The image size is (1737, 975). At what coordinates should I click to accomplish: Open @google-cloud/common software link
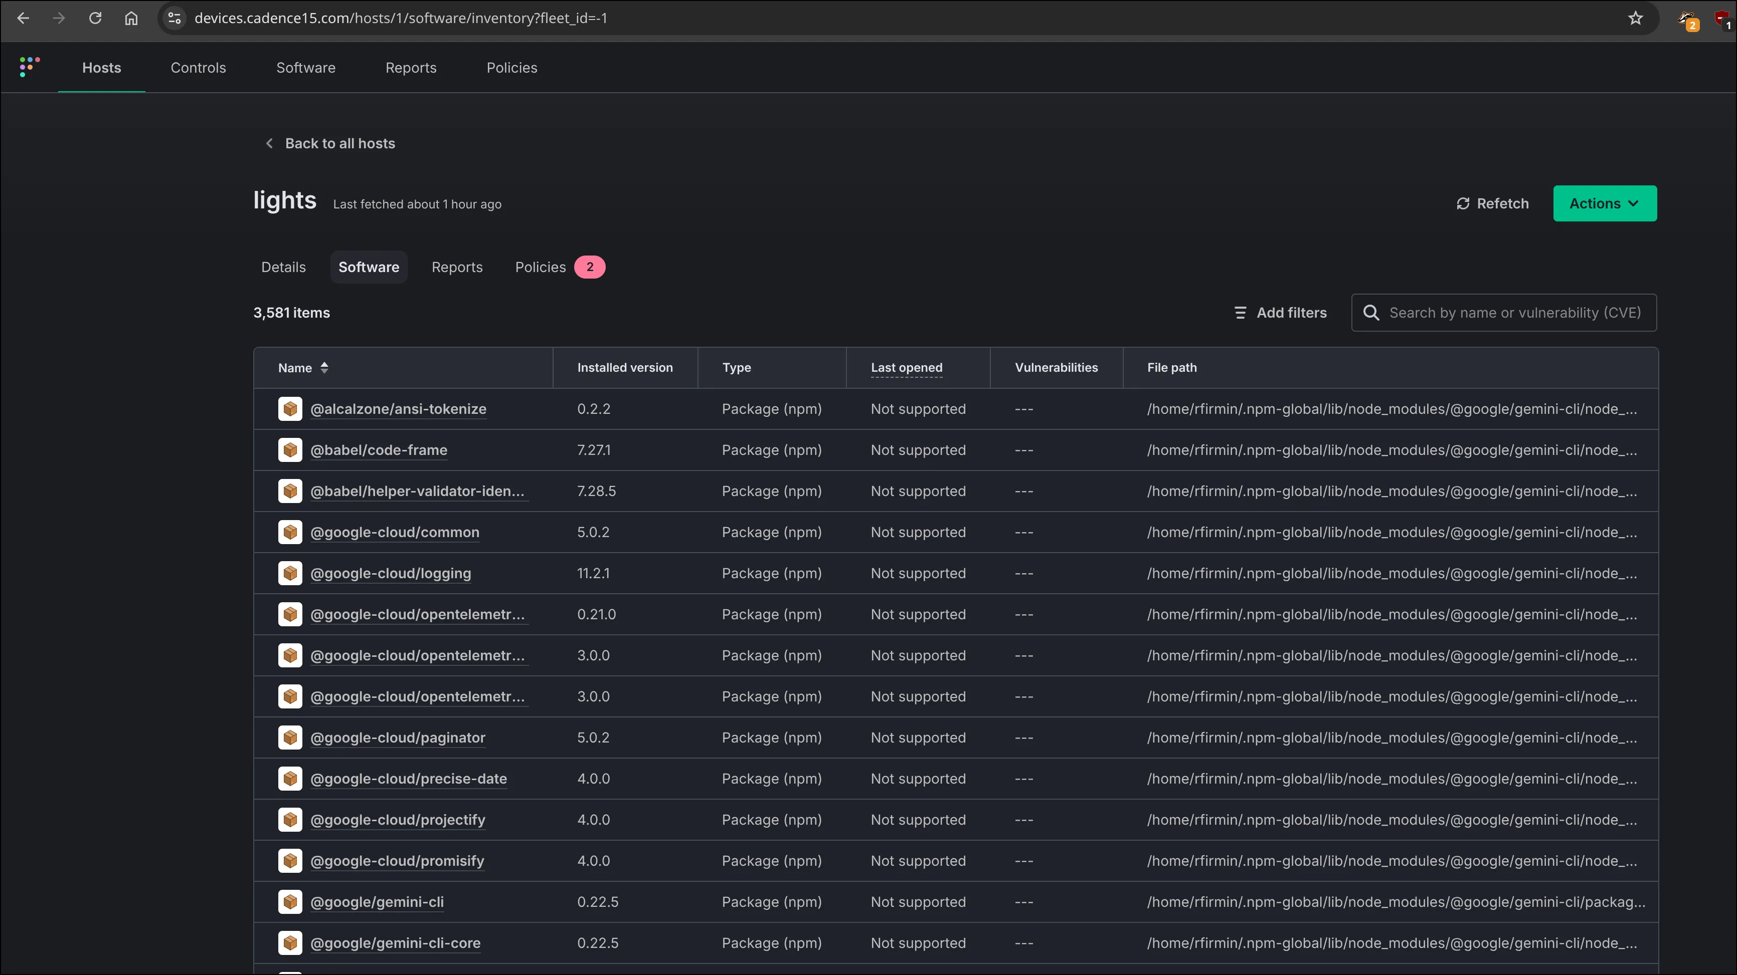(395, 532)
